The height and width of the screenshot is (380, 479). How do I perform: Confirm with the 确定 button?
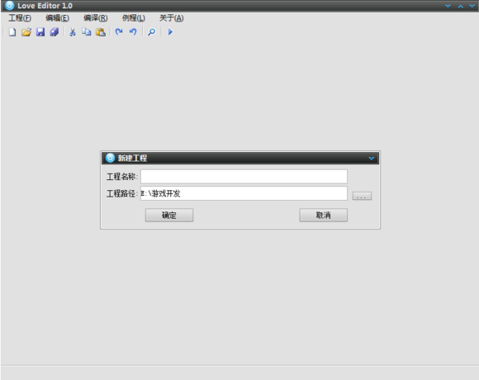tap(169, 215)
